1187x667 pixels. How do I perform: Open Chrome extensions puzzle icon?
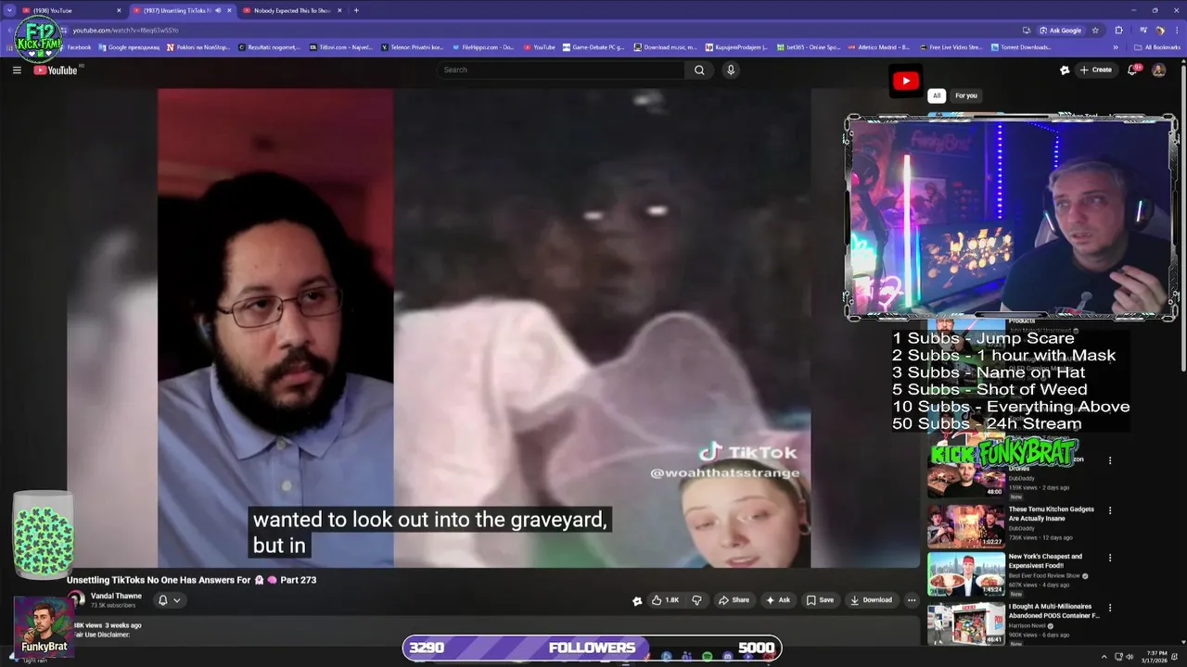(x=1119, y=30)
